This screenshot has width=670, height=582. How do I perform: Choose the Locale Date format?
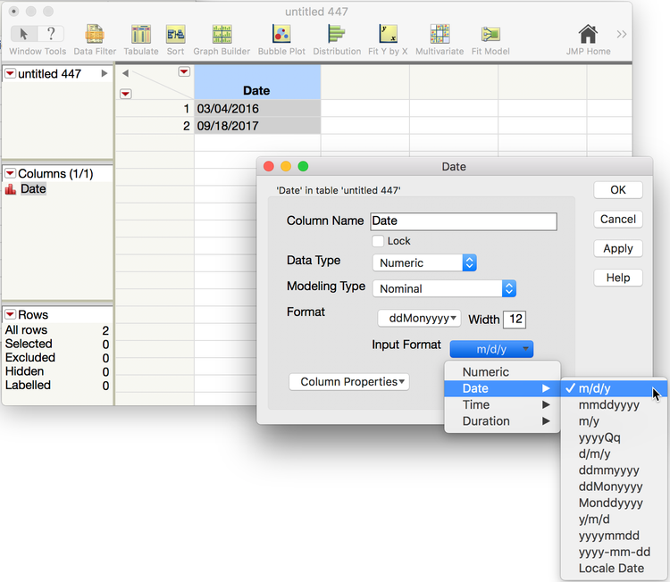[614, 569]
